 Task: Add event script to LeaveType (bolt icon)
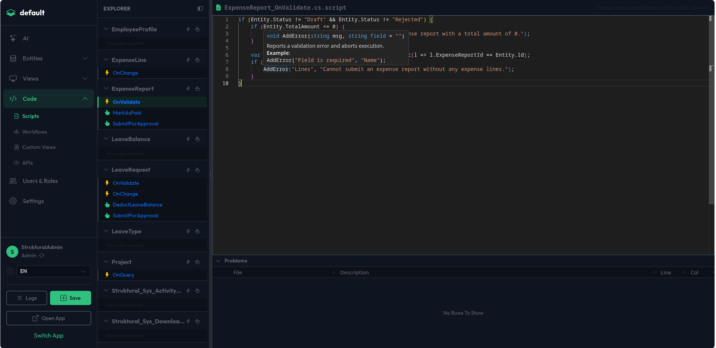coord(188,231)
